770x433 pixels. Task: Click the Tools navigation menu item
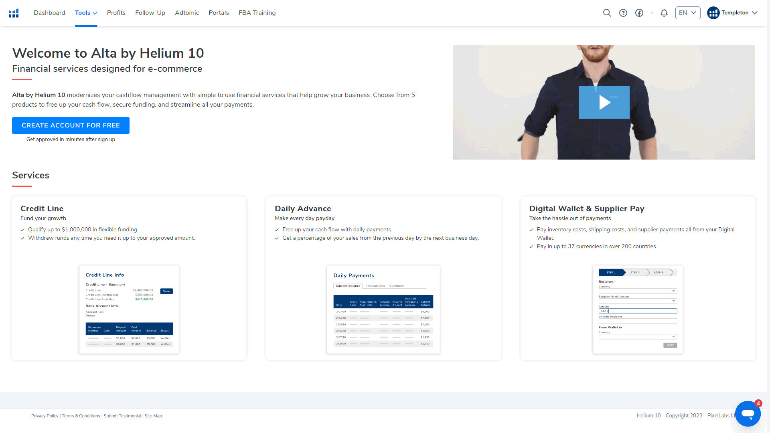click(86, 13)
